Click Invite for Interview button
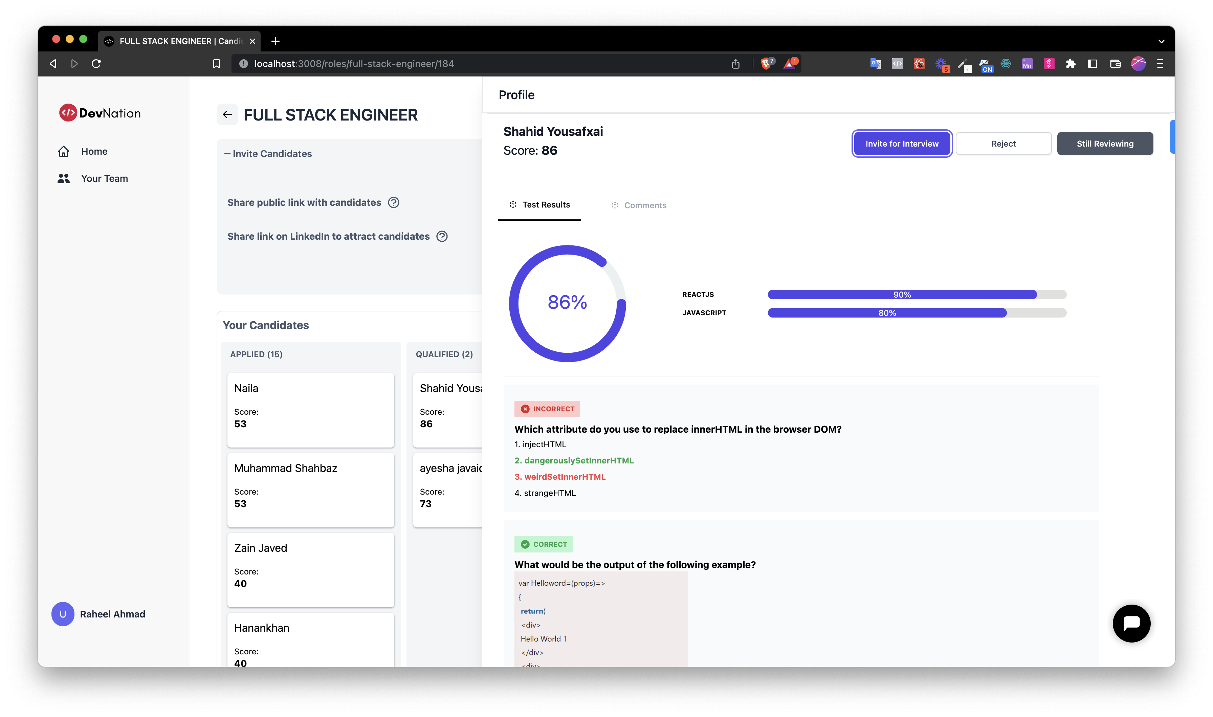 [902, 144]
